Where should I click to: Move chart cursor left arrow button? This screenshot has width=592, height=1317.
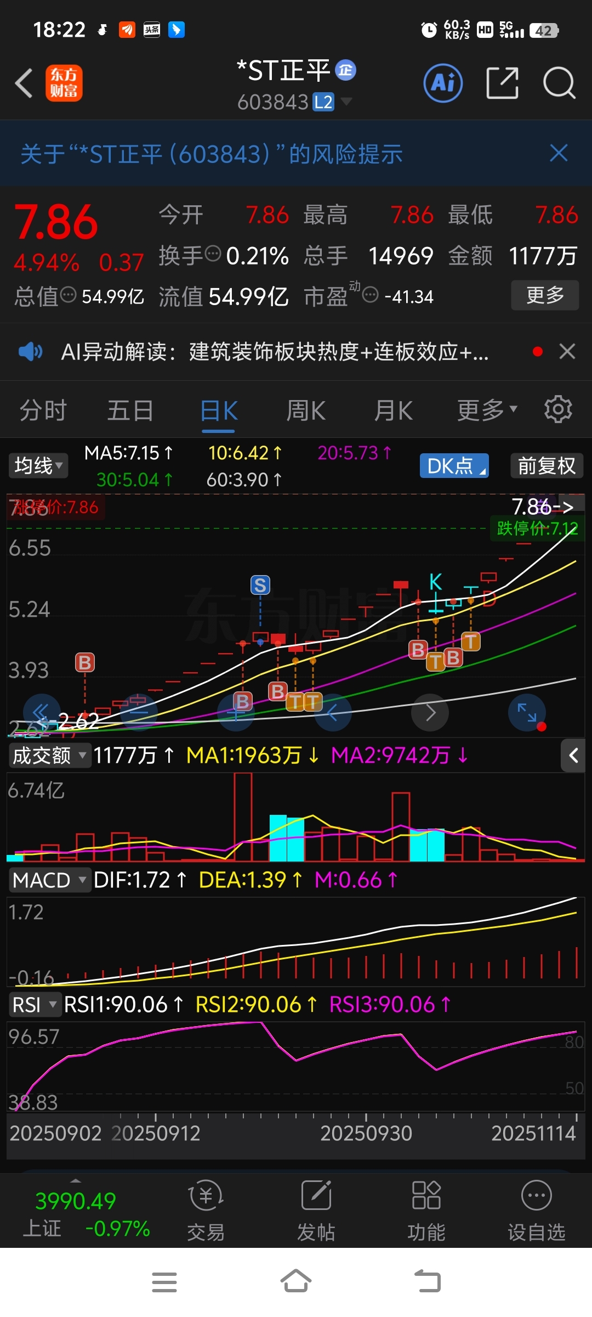(333, 712)
